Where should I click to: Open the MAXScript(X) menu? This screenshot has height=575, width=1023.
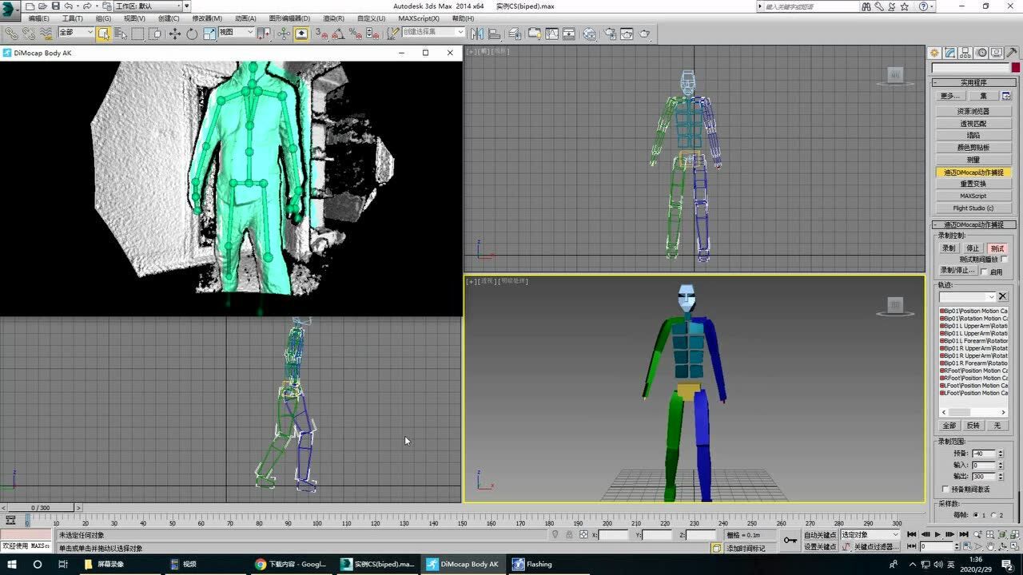[x=419, y=18]
